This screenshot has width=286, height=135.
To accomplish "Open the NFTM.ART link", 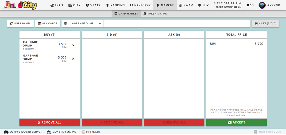I will pos(91,132).
